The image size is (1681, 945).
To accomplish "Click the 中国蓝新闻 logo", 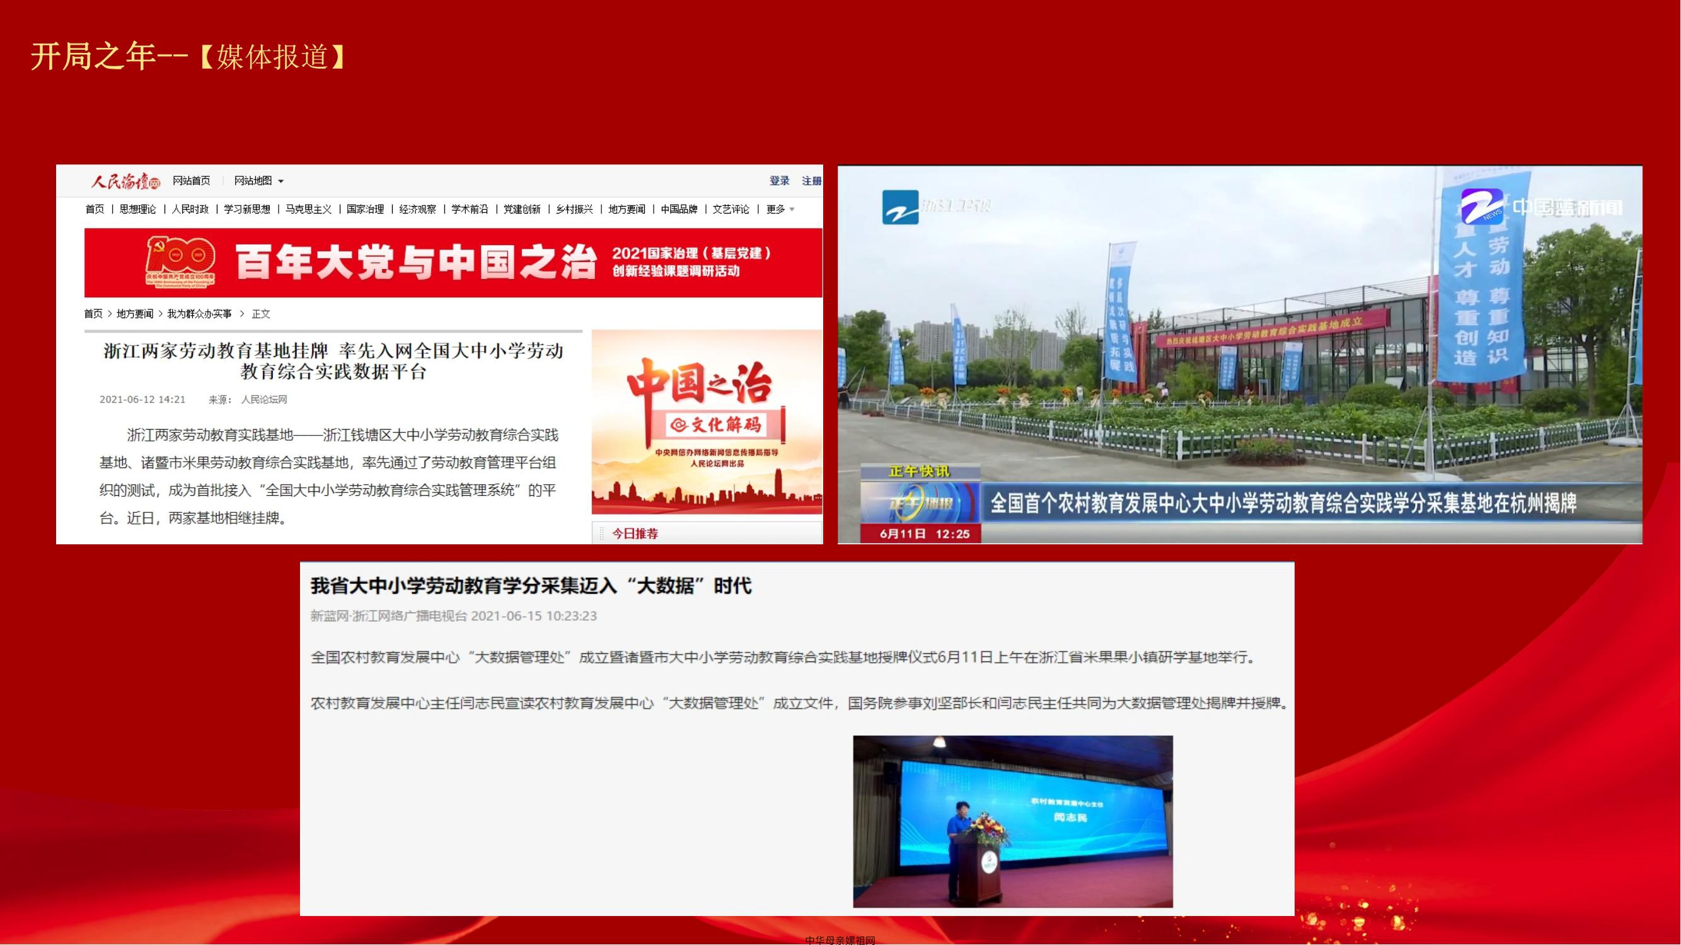I will tap(1541, 207).
